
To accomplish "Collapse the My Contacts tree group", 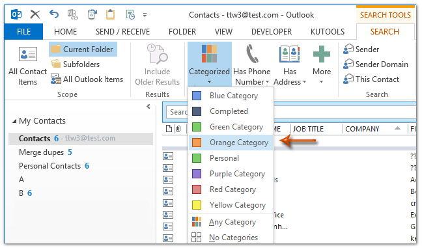I will (14, 121).
